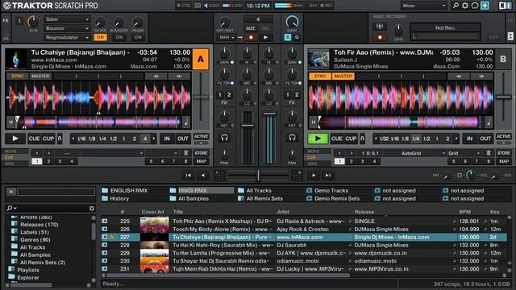This screenshot has width=516, height=290.
Task: Select Deck A letter focus button
Action: [x=201, y=59]
